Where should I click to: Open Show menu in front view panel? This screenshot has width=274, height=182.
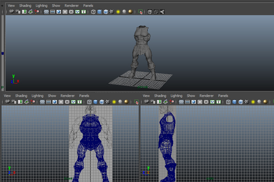click(x=52, y=96)
